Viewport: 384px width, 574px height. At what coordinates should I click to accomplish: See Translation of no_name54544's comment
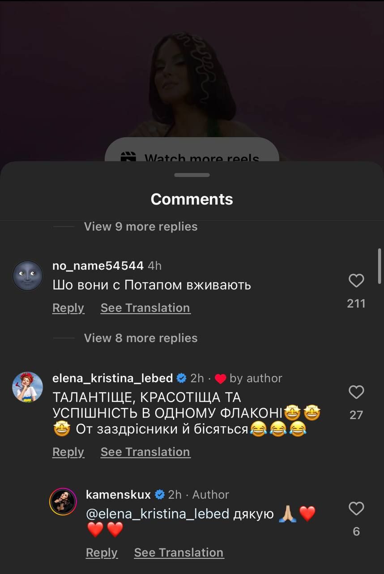145,308
